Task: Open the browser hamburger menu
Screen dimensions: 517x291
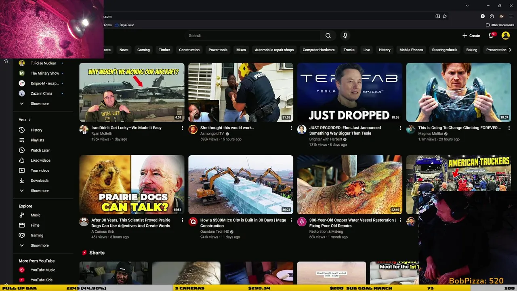Action: tap(511, 17)
